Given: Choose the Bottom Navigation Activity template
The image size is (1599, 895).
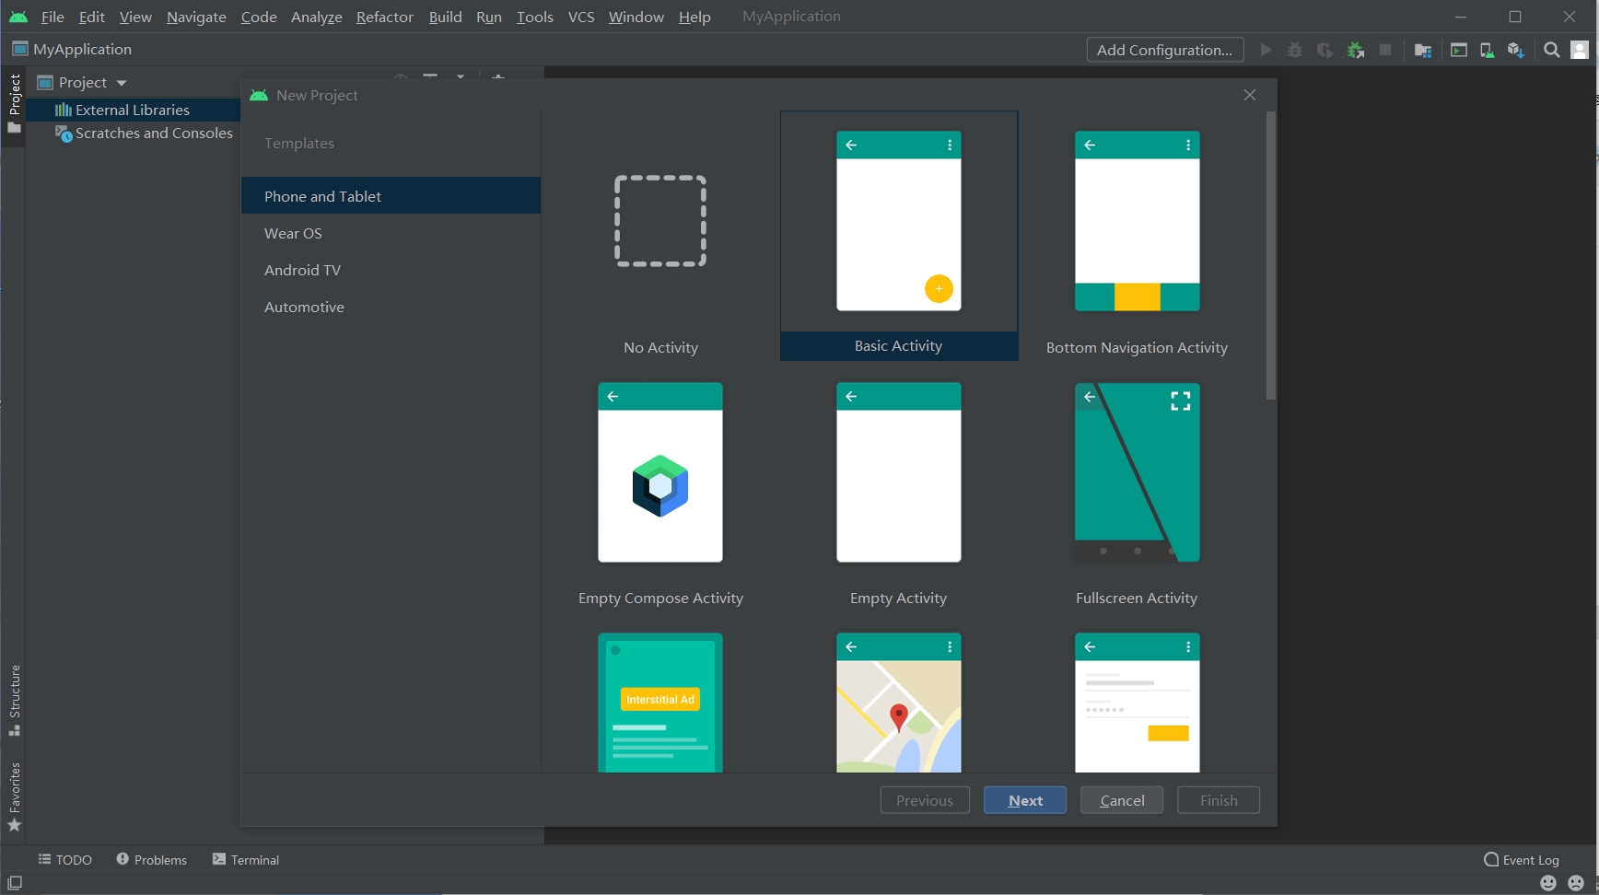Looking at the screenshot, I should coord(1137,237).
